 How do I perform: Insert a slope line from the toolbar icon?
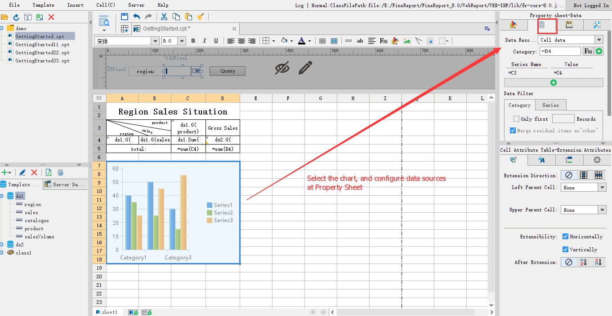[x=418, y=41]
